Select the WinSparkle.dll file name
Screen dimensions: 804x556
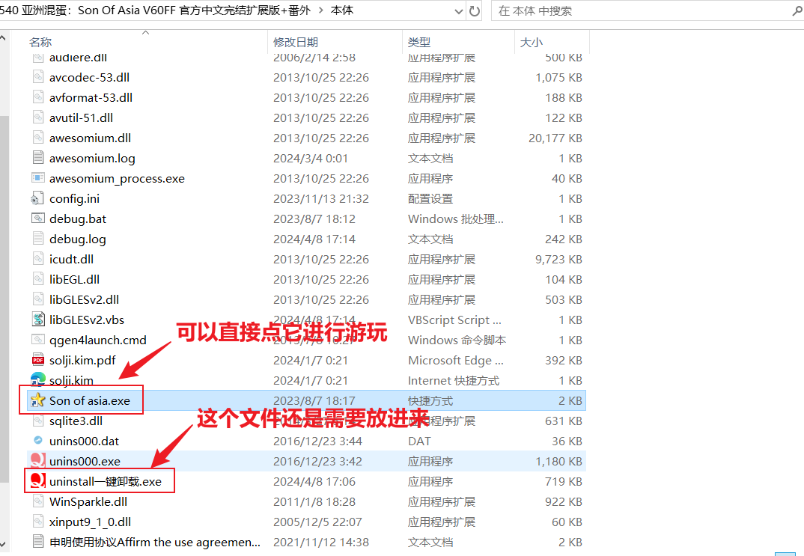click(88, 501)
